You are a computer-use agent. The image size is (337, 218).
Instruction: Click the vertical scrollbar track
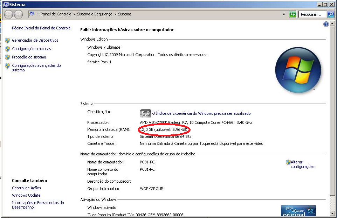point(332,203)
